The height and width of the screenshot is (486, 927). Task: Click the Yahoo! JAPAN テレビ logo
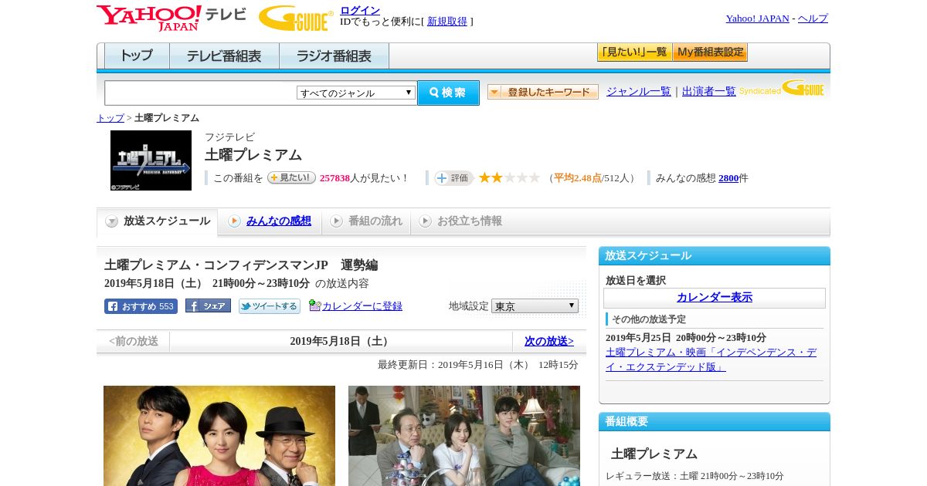[x=171, y=18]
